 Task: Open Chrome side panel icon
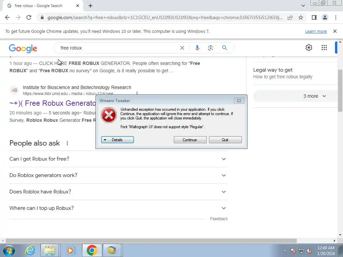(314, 17)
